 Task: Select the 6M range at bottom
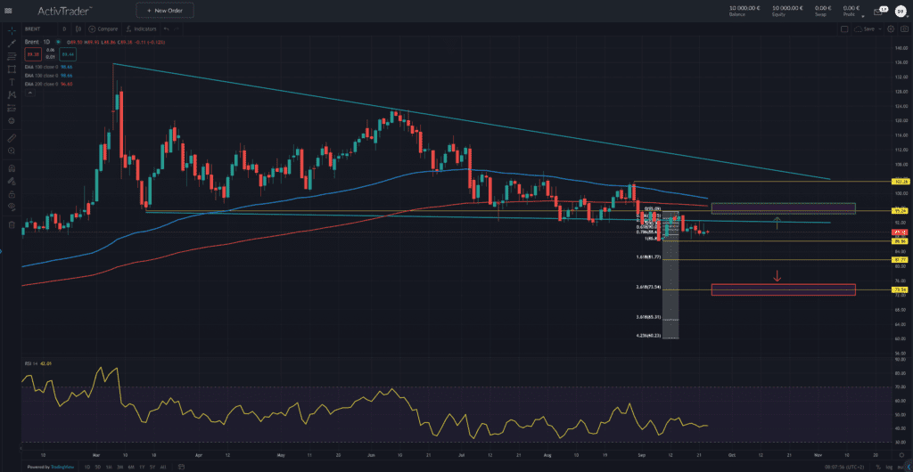pos(130,467)
